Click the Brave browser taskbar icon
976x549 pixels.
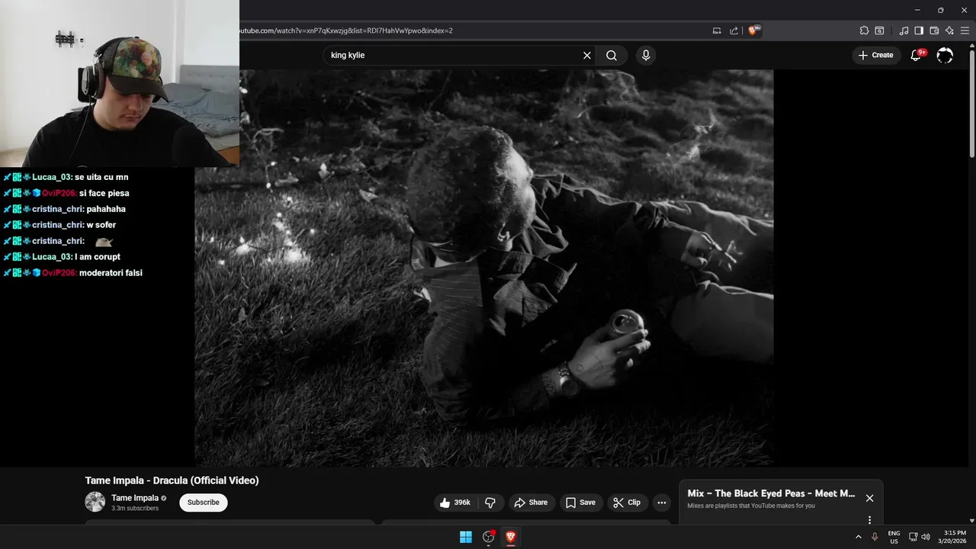(511, 537)
